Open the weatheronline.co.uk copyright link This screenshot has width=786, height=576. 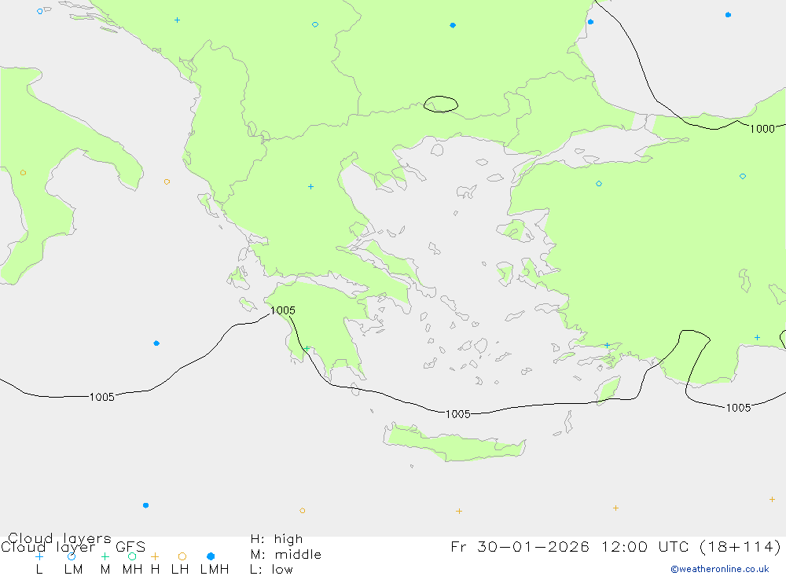720,569
